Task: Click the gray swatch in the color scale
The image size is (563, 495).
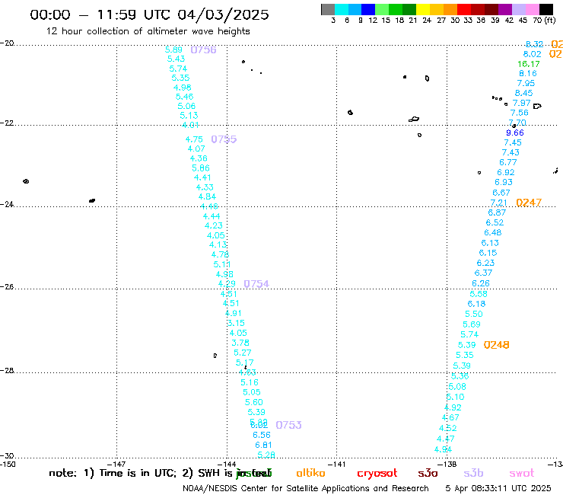Action: [328, 9]
